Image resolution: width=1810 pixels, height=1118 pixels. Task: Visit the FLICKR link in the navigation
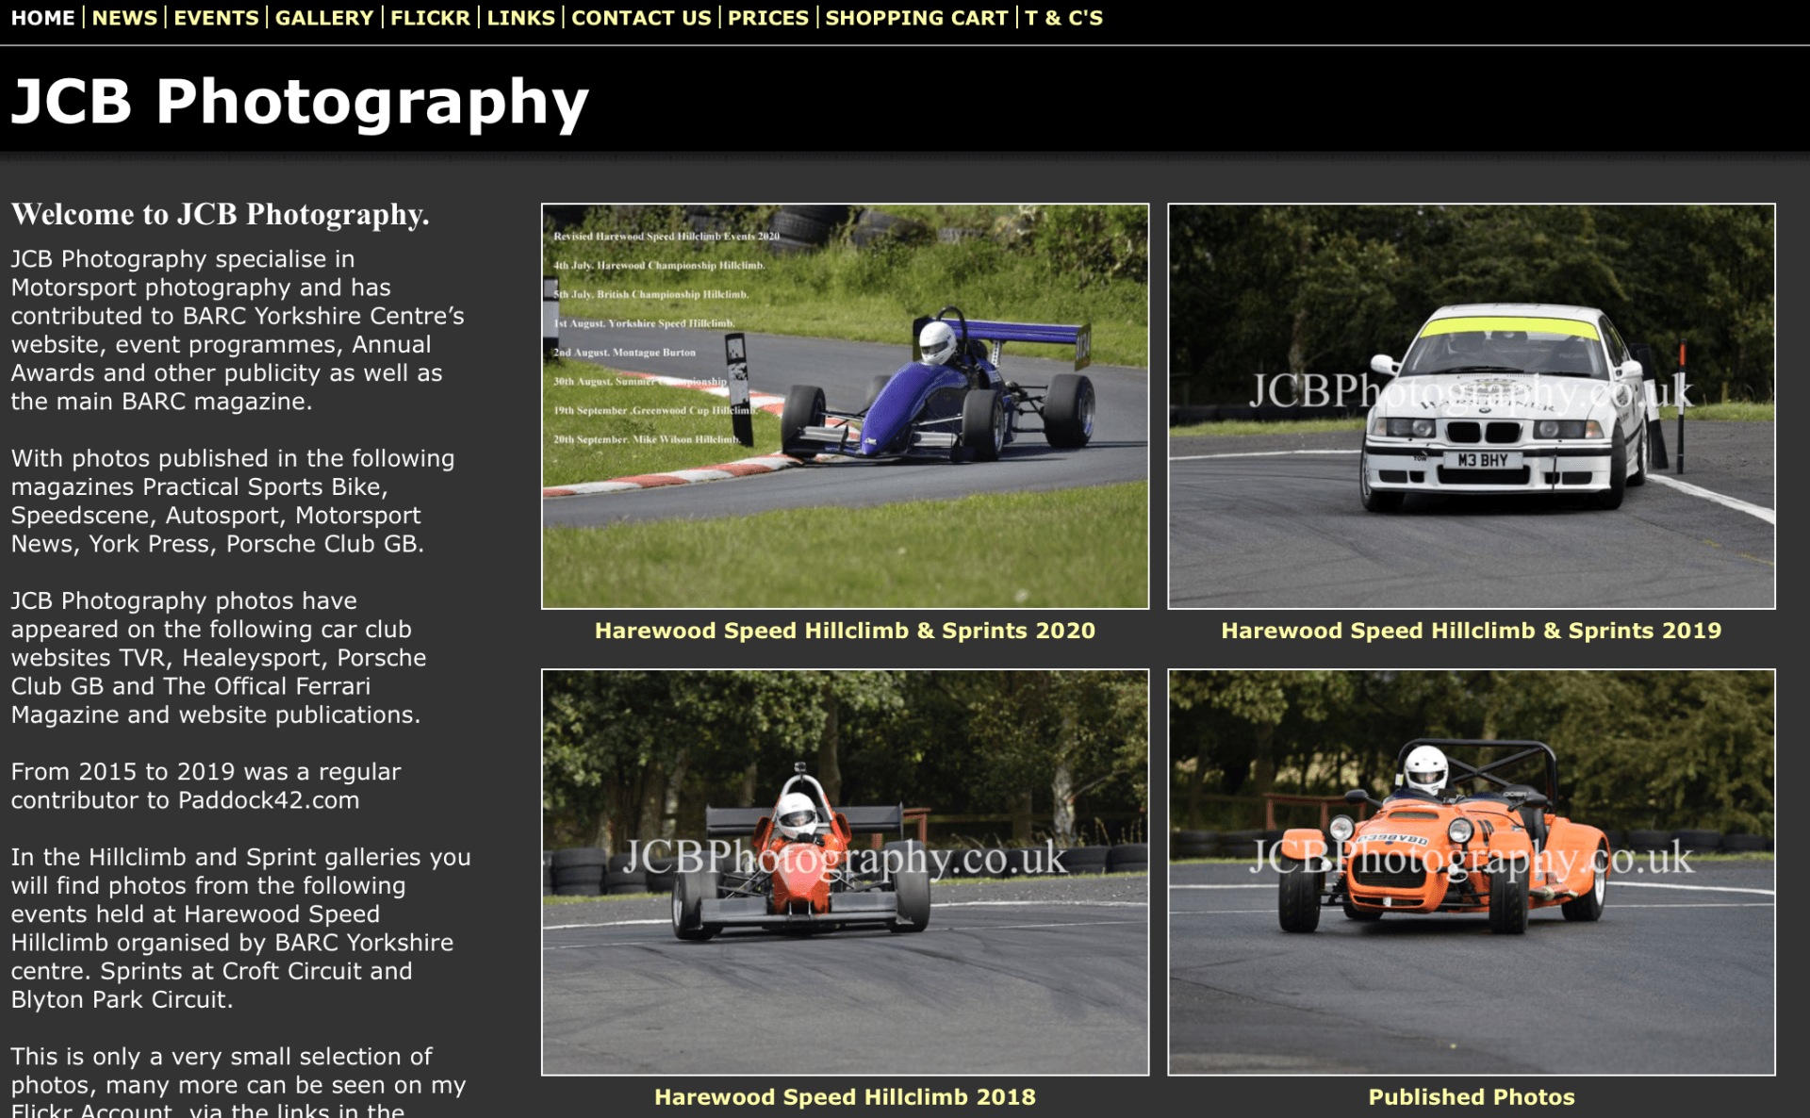coord(431,17)
